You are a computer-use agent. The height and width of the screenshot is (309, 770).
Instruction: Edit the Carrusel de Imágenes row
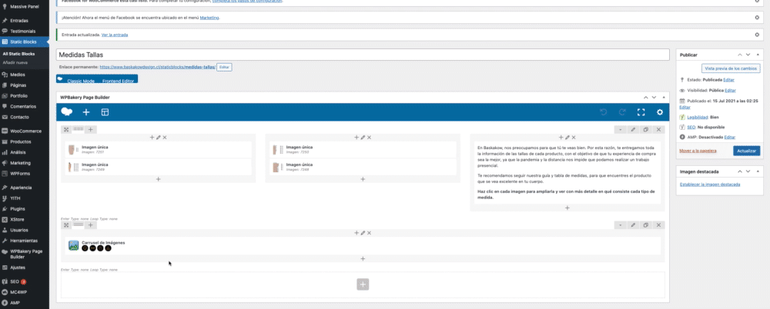pos(634,225)
